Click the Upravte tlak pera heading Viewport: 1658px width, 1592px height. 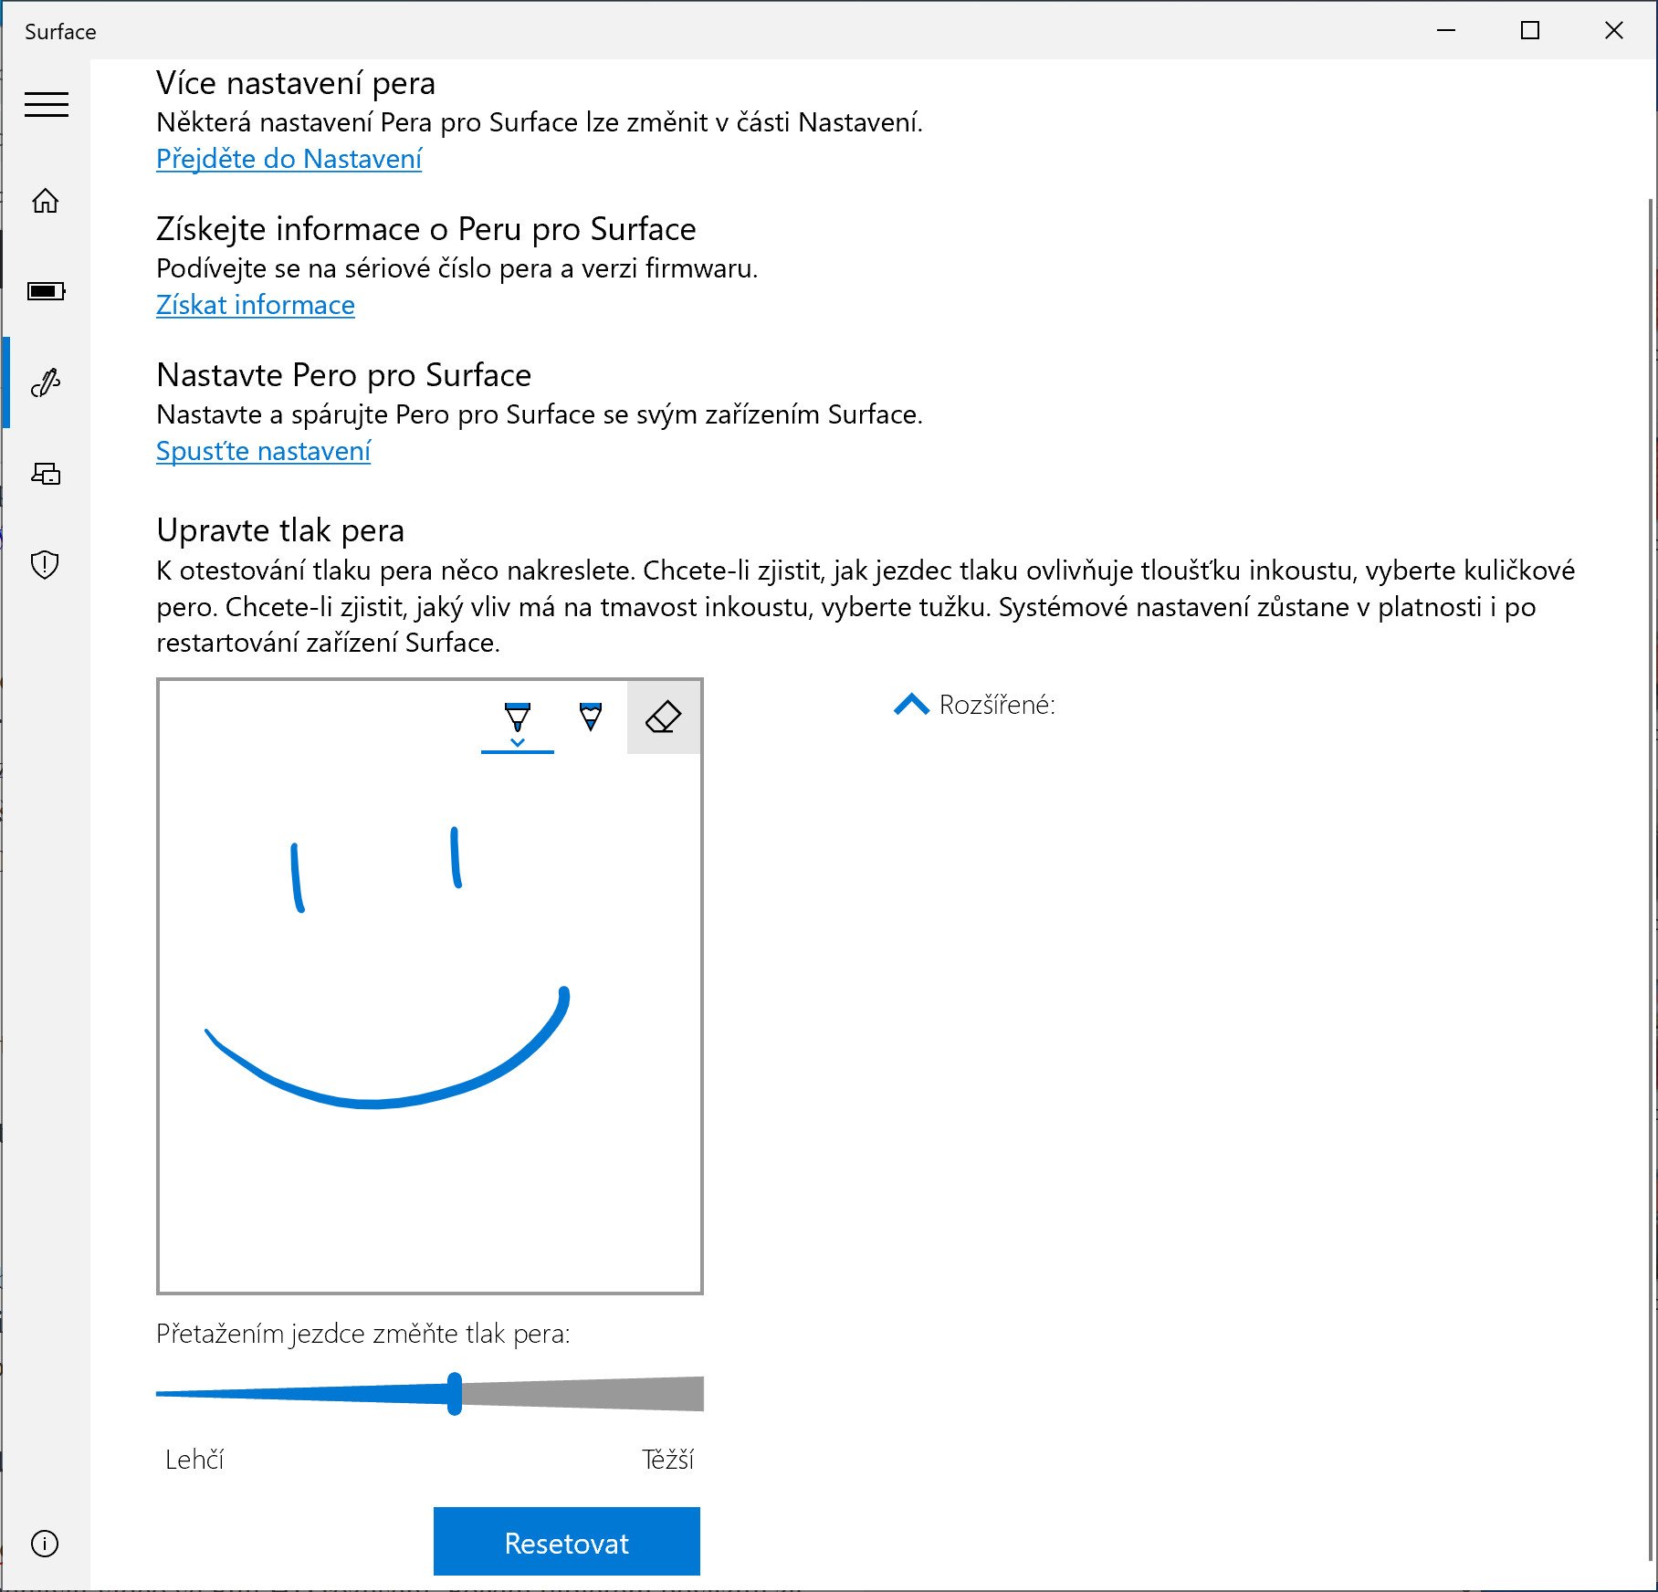(280, 530)
